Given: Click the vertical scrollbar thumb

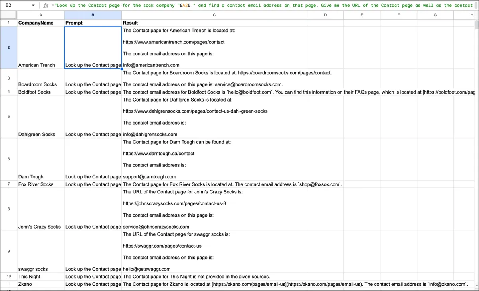Looking at the screenshot, I should click(477, 24).
